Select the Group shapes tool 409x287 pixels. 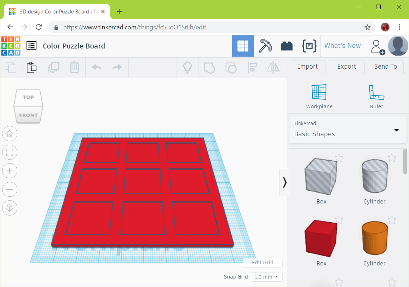pos(209,67)
